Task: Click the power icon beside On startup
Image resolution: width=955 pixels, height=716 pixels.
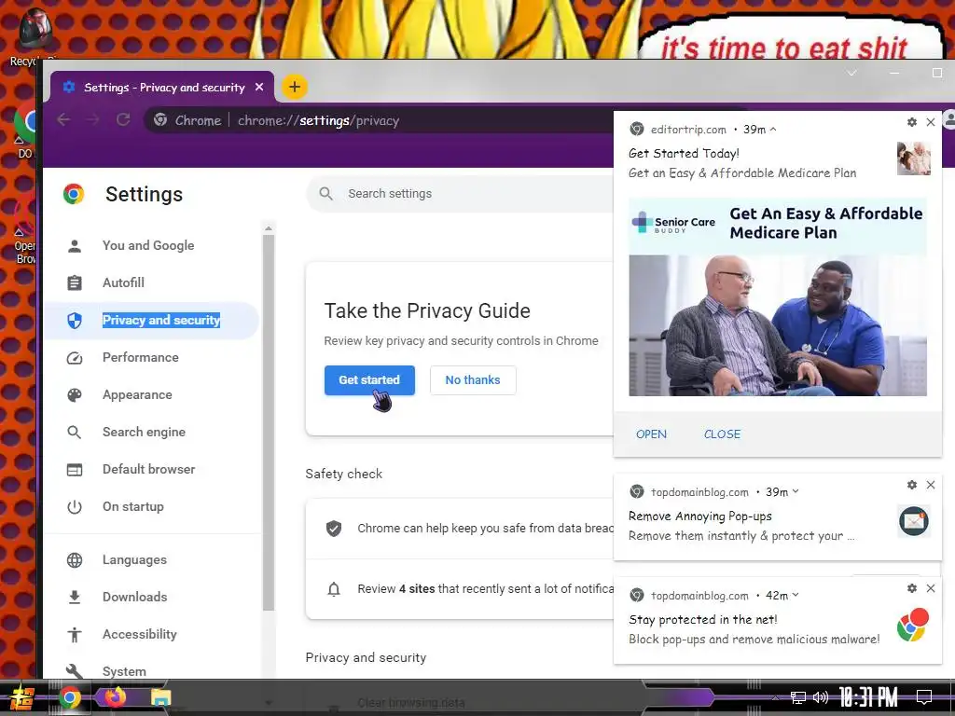Action: click(75, 506)
